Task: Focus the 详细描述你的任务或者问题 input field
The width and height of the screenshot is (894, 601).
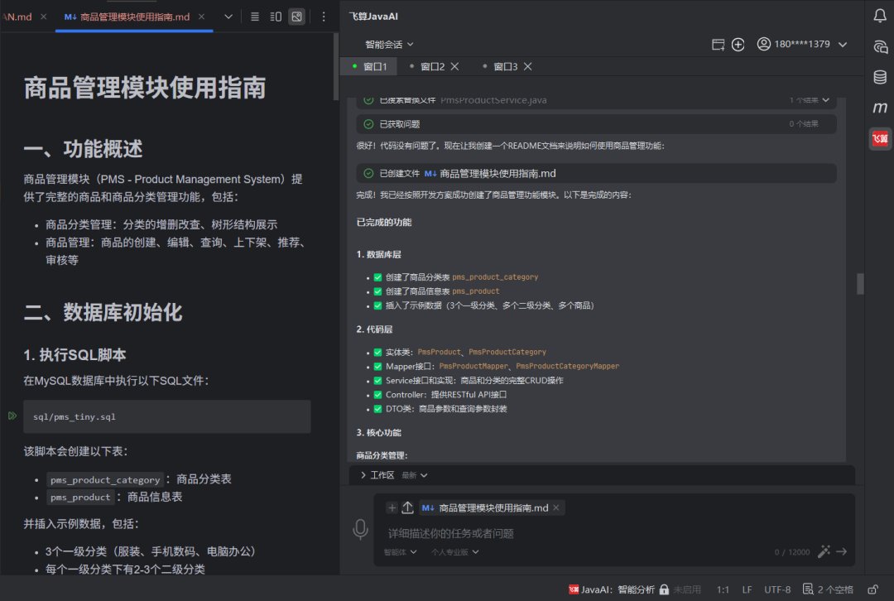Action: [x=613, y=533]
